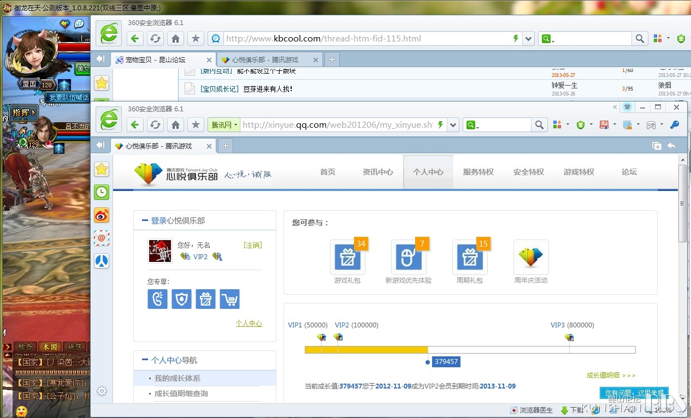Collapse the 个人中心导航 panel
This screenshot has height=418, width=691.
pos(145,360)
